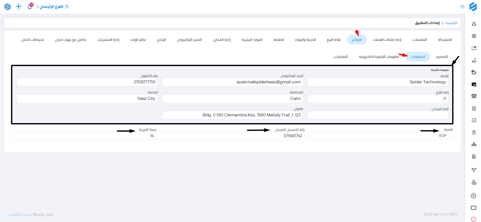The height and width of the screenshot is (222, 481).
Task: Open the settings gear icon in sidebar
Action: point(473,196)
